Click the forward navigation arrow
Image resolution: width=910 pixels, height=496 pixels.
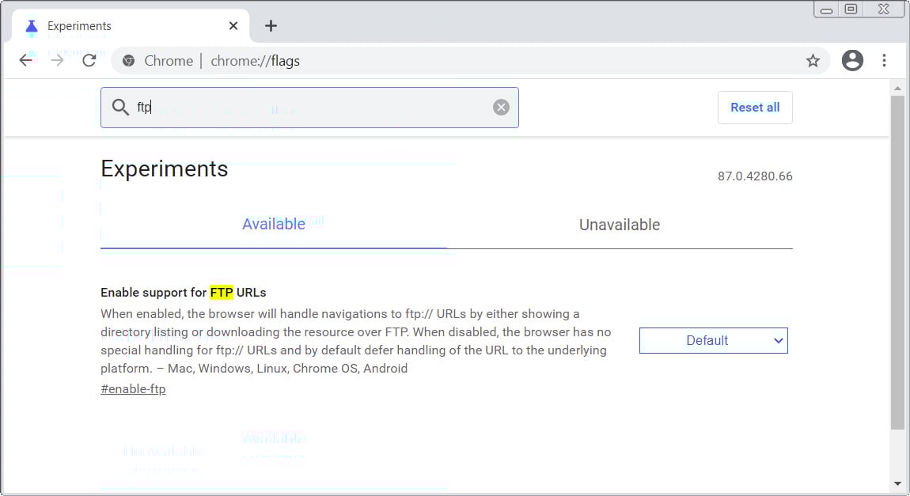[x=57, y=60]
